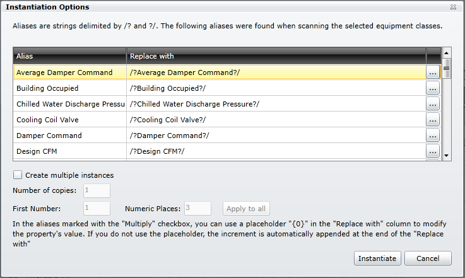The image size is (465, 278).
Task: Click ellipsis button for Average Damper Command row
Action: point(432,72)
